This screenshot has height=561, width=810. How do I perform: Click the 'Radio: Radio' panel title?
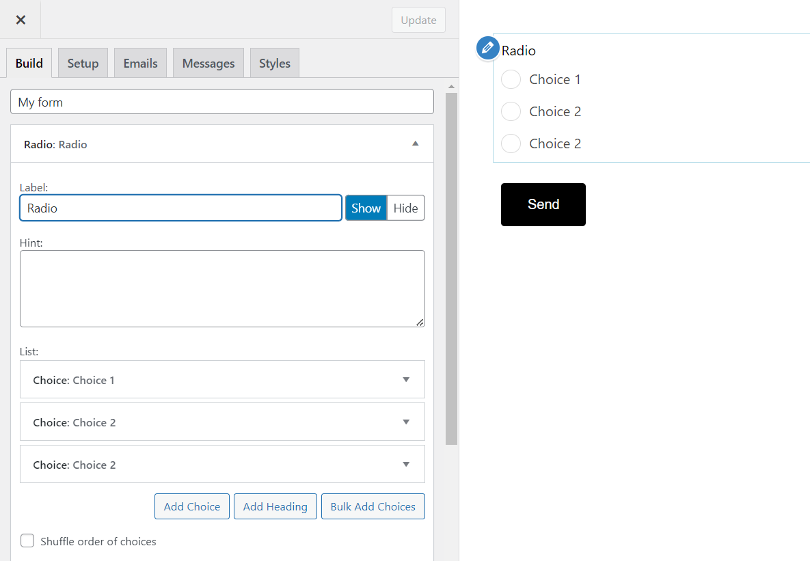[x=55, y=144]
